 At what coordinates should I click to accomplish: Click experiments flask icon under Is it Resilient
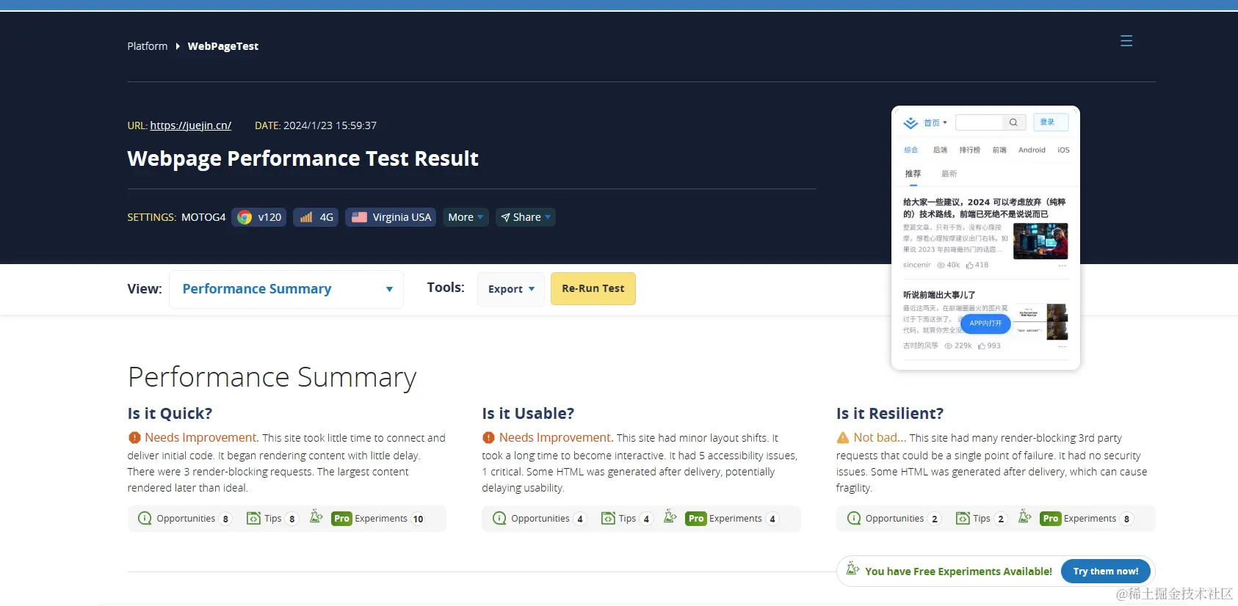tap(1025, 516)
